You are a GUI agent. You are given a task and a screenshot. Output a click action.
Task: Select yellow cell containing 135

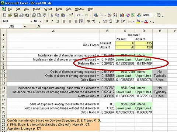(143, 43)
